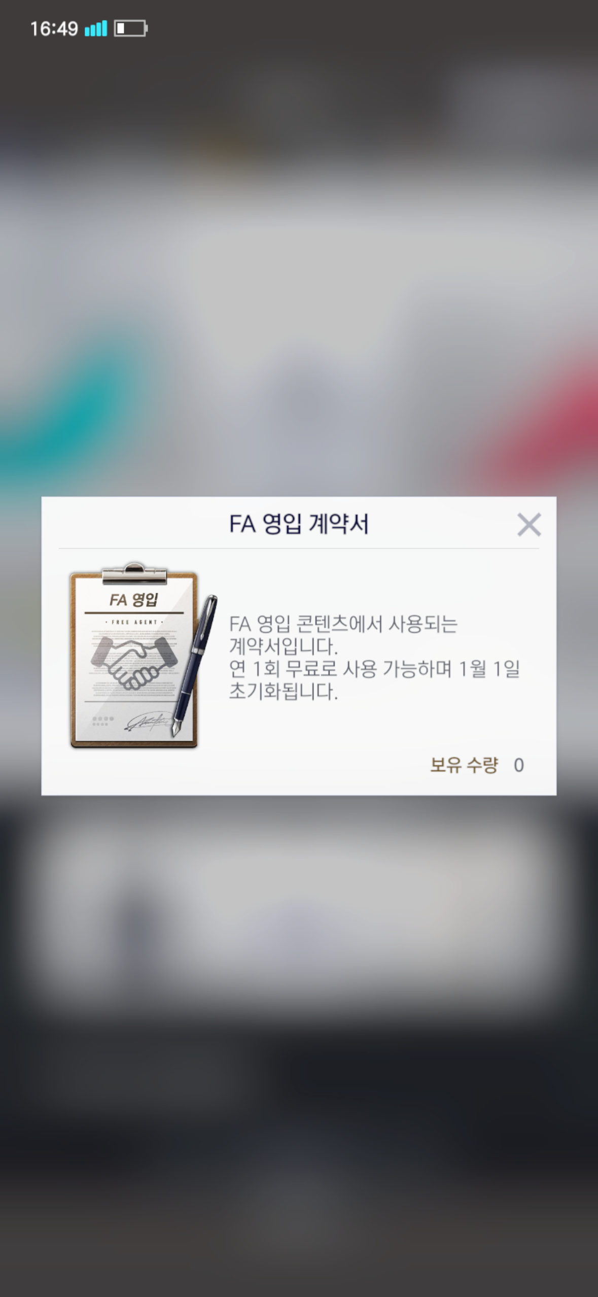Tap the clipboard metal clip
Screen dimensions: 598x1297
(134, 573)
